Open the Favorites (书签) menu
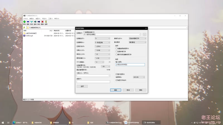Image resolution: width=223 pixels, height=125 pixels. pyautogui.click(x=44, y=19)
